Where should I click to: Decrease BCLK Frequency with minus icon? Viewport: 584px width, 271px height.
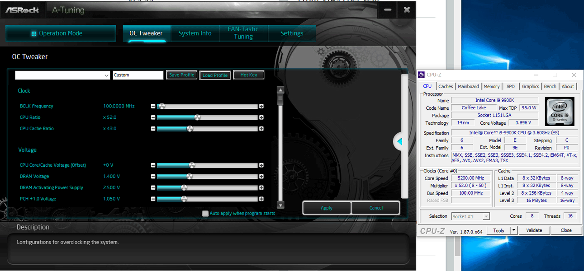tap(153, 107)
